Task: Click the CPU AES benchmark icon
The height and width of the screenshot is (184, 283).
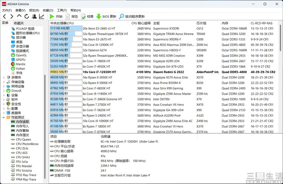Action: [13, 153]
